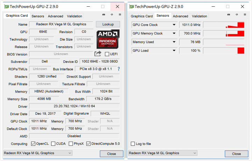252x161 pixels.
Task: Click the GPU Core Clock history graph
Action: tap(224, 25)
